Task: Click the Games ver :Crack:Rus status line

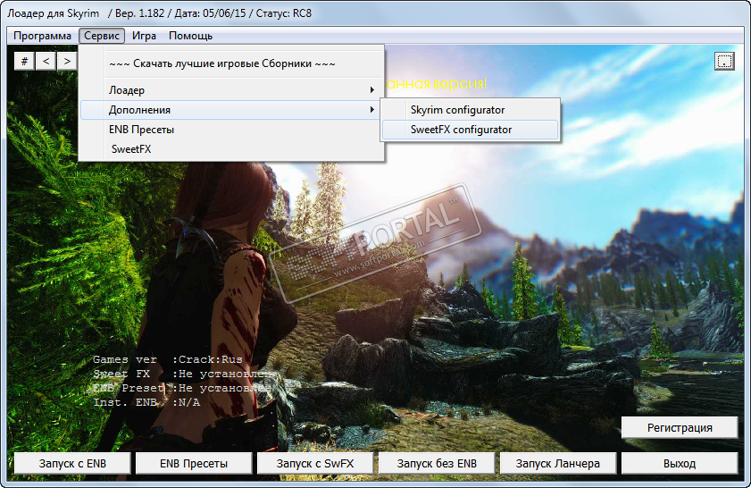Action: (168, 359)
